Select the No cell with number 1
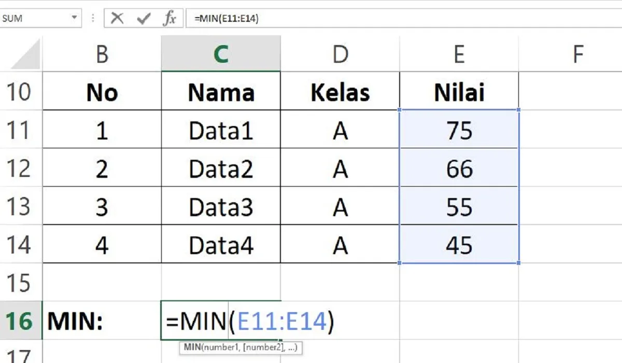 pyautogui.click(x=102, y=130)
